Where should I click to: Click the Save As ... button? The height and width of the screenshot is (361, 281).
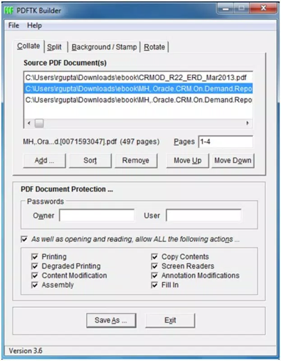point(111,320)
